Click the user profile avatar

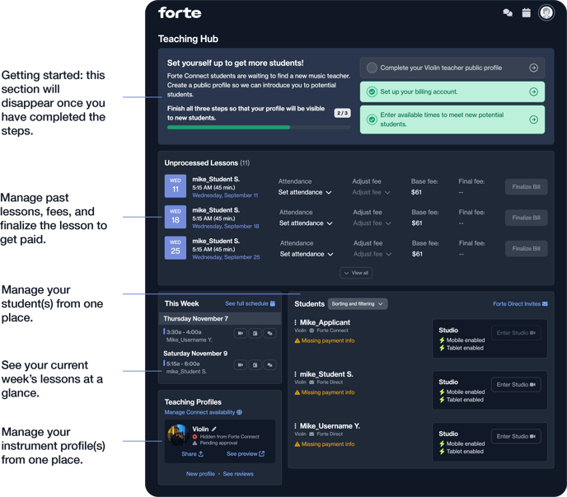point(546,12)
